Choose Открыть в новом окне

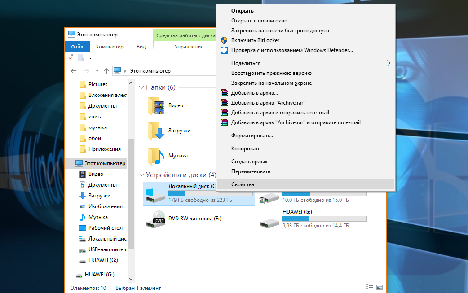pos(305,21)
